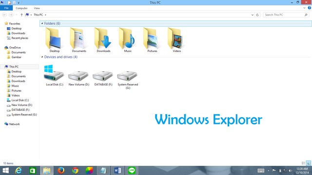Open the File menu tab
This screenshot has height=175, width=312.
(x=6, y=8)
